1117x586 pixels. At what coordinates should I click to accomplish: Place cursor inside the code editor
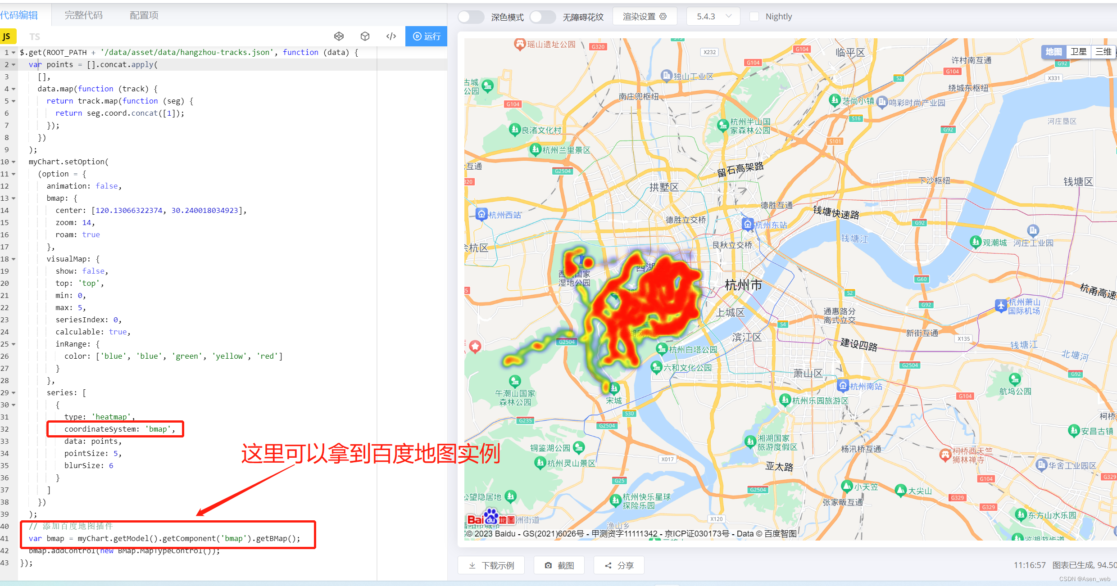point(180,270)
